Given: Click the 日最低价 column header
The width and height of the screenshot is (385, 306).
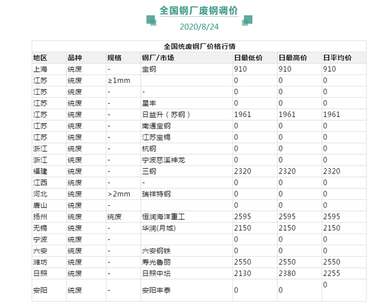Looking at the screenshot, I should pyautogui.click(x=248, y=58).
